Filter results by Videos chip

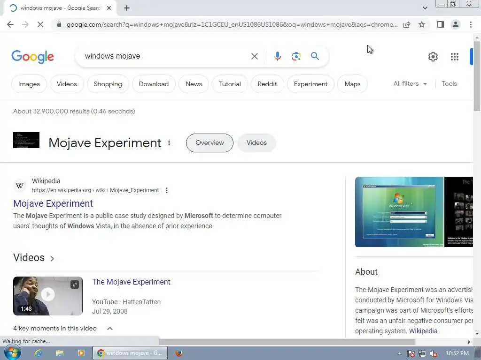pos(67,84)
